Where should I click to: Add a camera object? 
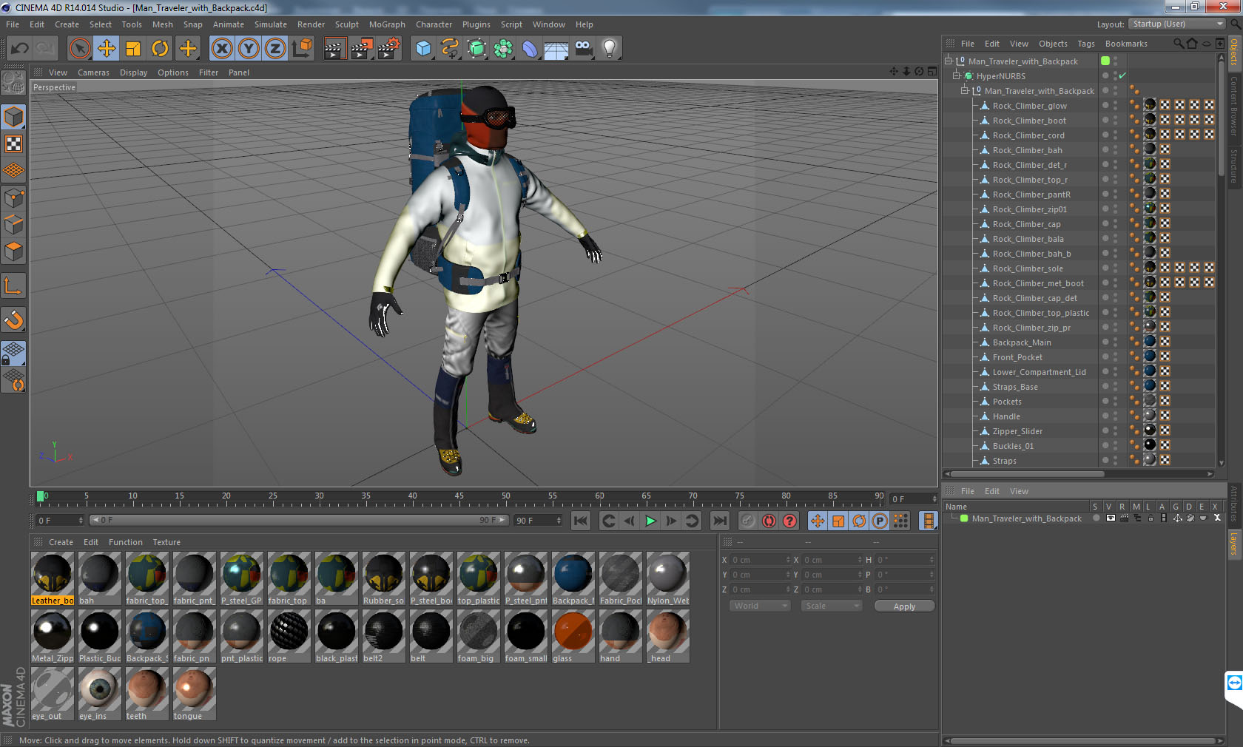tap(583, 49)
